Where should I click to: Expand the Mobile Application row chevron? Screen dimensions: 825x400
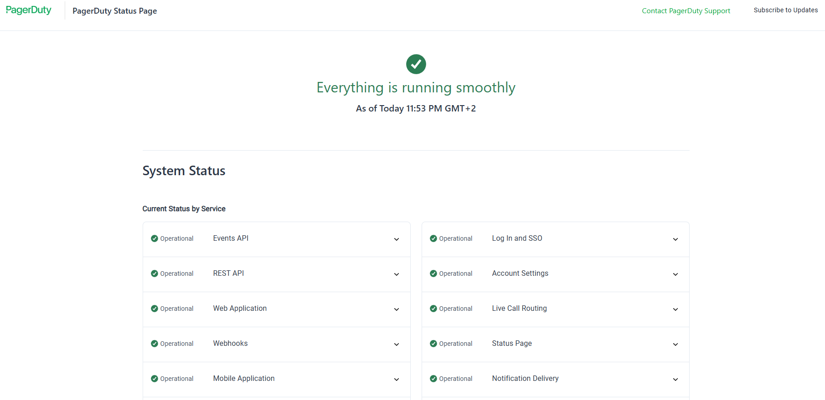pyautogui.click(x=397, y=380)
